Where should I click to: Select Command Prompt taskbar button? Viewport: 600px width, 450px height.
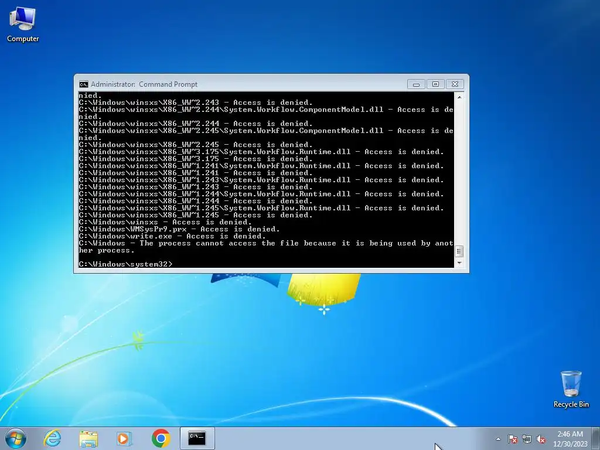coord(197,438)
